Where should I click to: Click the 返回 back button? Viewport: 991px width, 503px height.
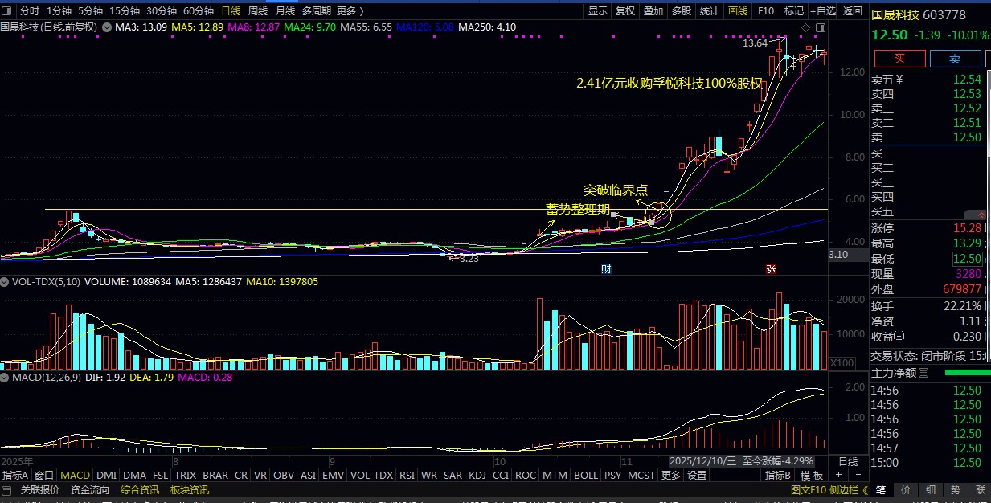coord(853,11)
